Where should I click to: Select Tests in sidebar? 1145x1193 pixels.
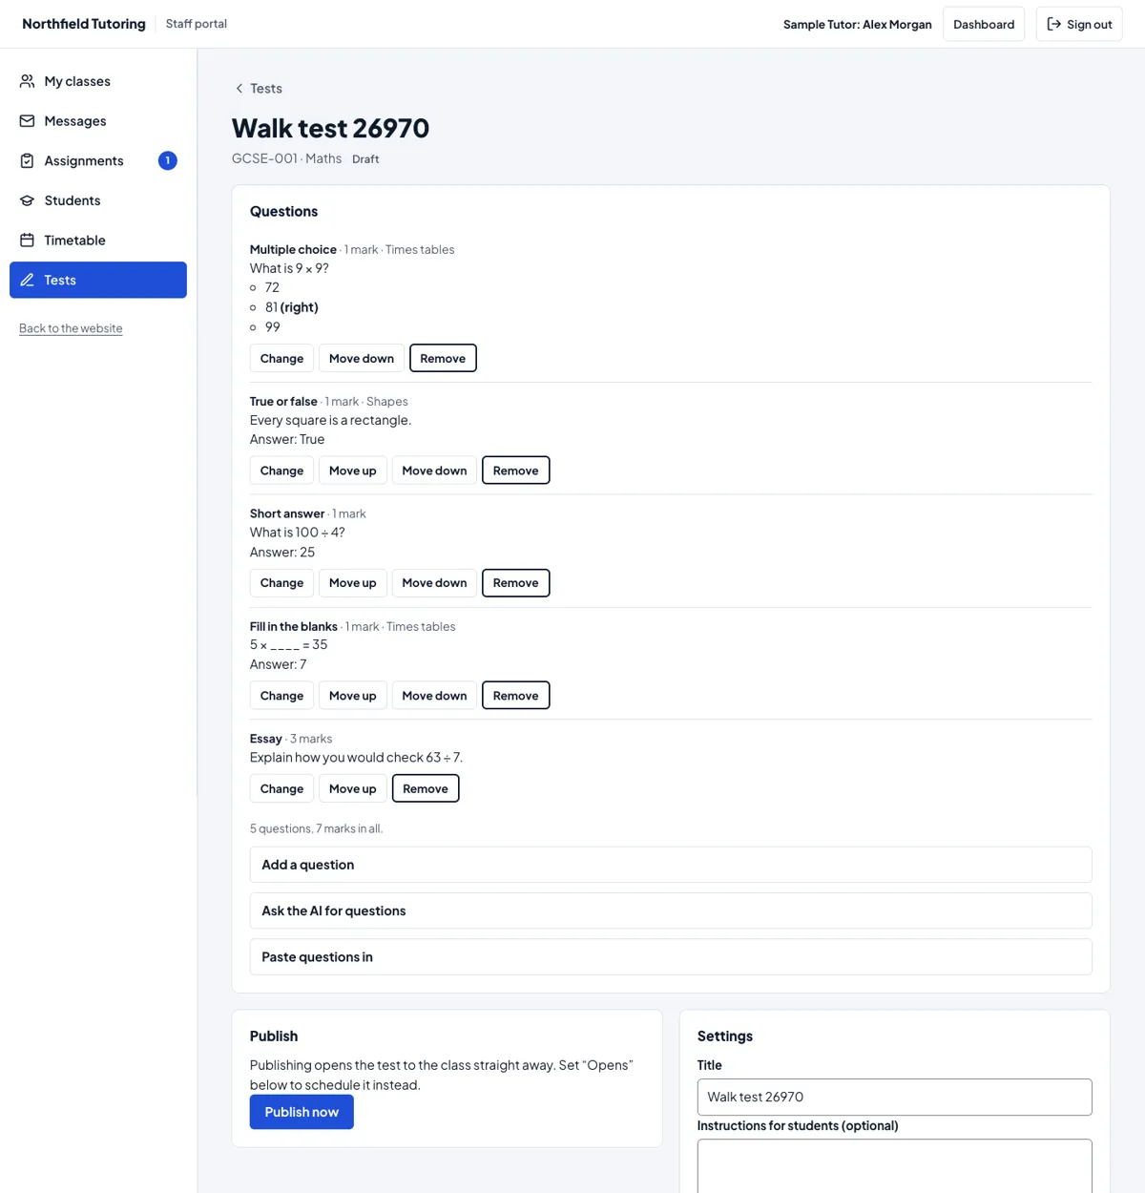[98, 280]
